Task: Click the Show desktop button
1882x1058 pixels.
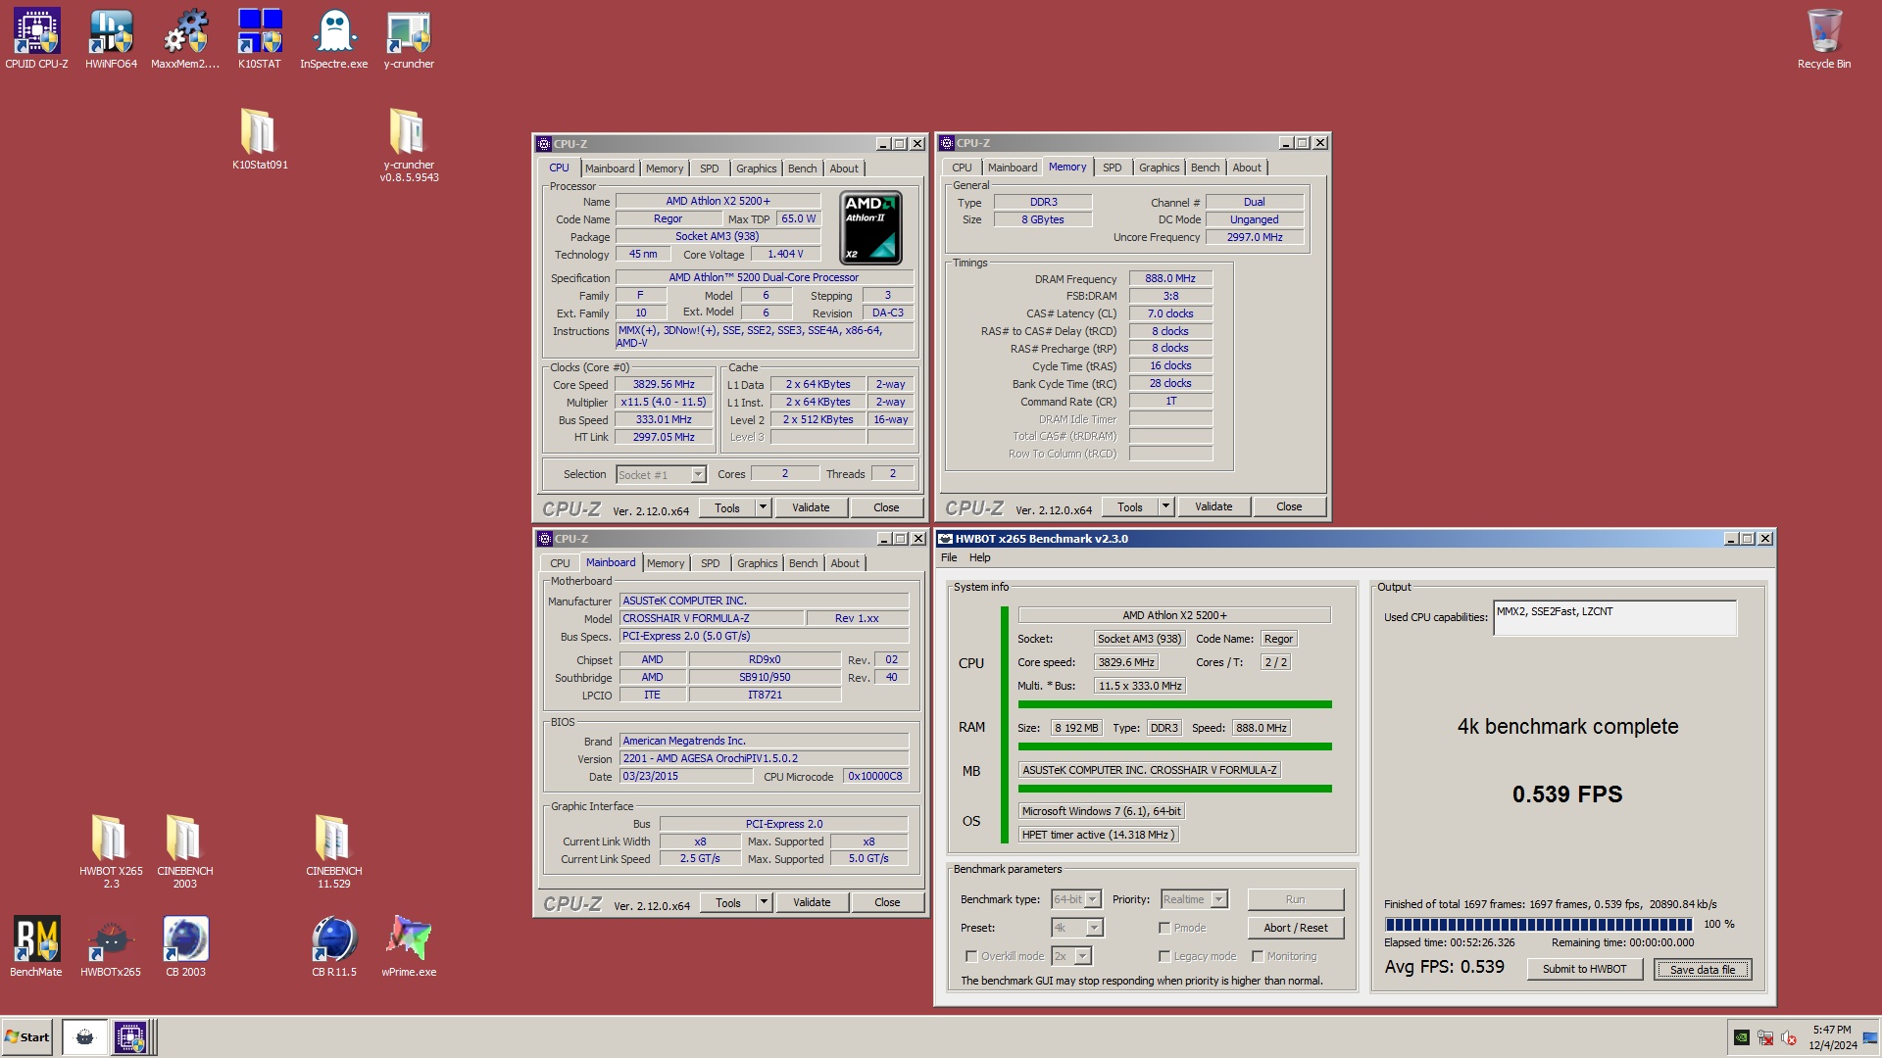Action: 1869,1037
